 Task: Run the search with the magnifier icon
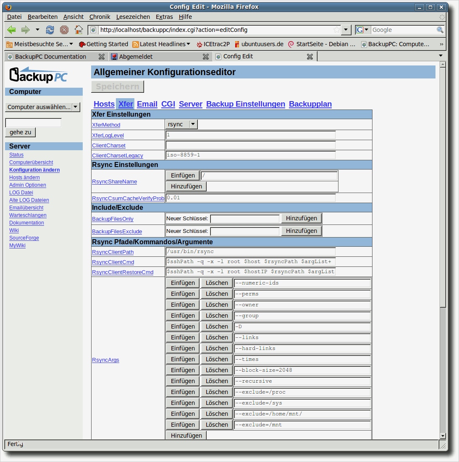(x=440, y=30)
